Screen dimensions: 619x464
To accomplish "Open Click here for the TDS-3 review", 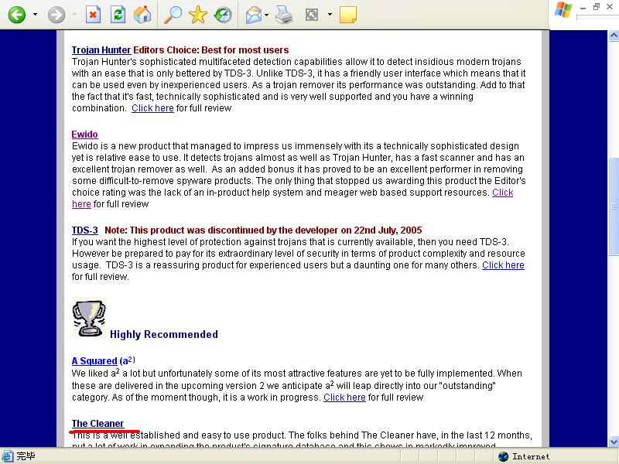I will pyautogui.click(x=503, y=265).
